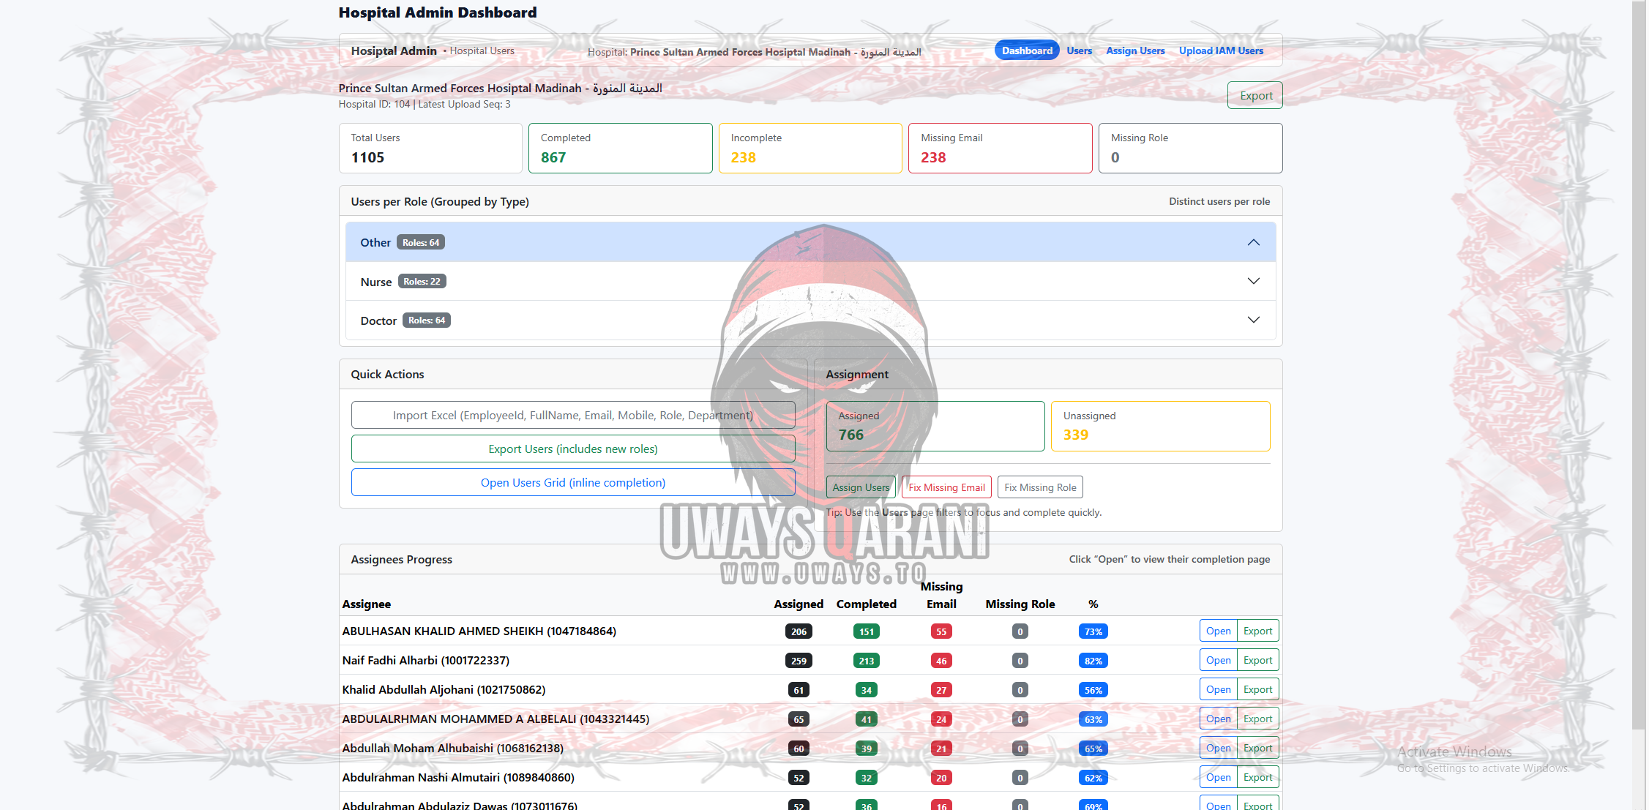The width and height of the screenshot is (1649, 810).
Task: Open Users Grid (inline completion)
Action: point(573,482)
